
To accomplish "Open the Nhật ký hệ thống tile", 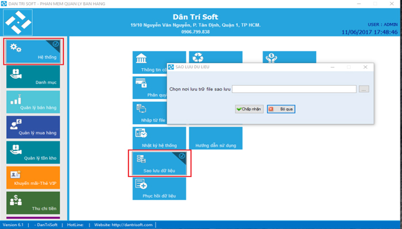I will (159, 138).
